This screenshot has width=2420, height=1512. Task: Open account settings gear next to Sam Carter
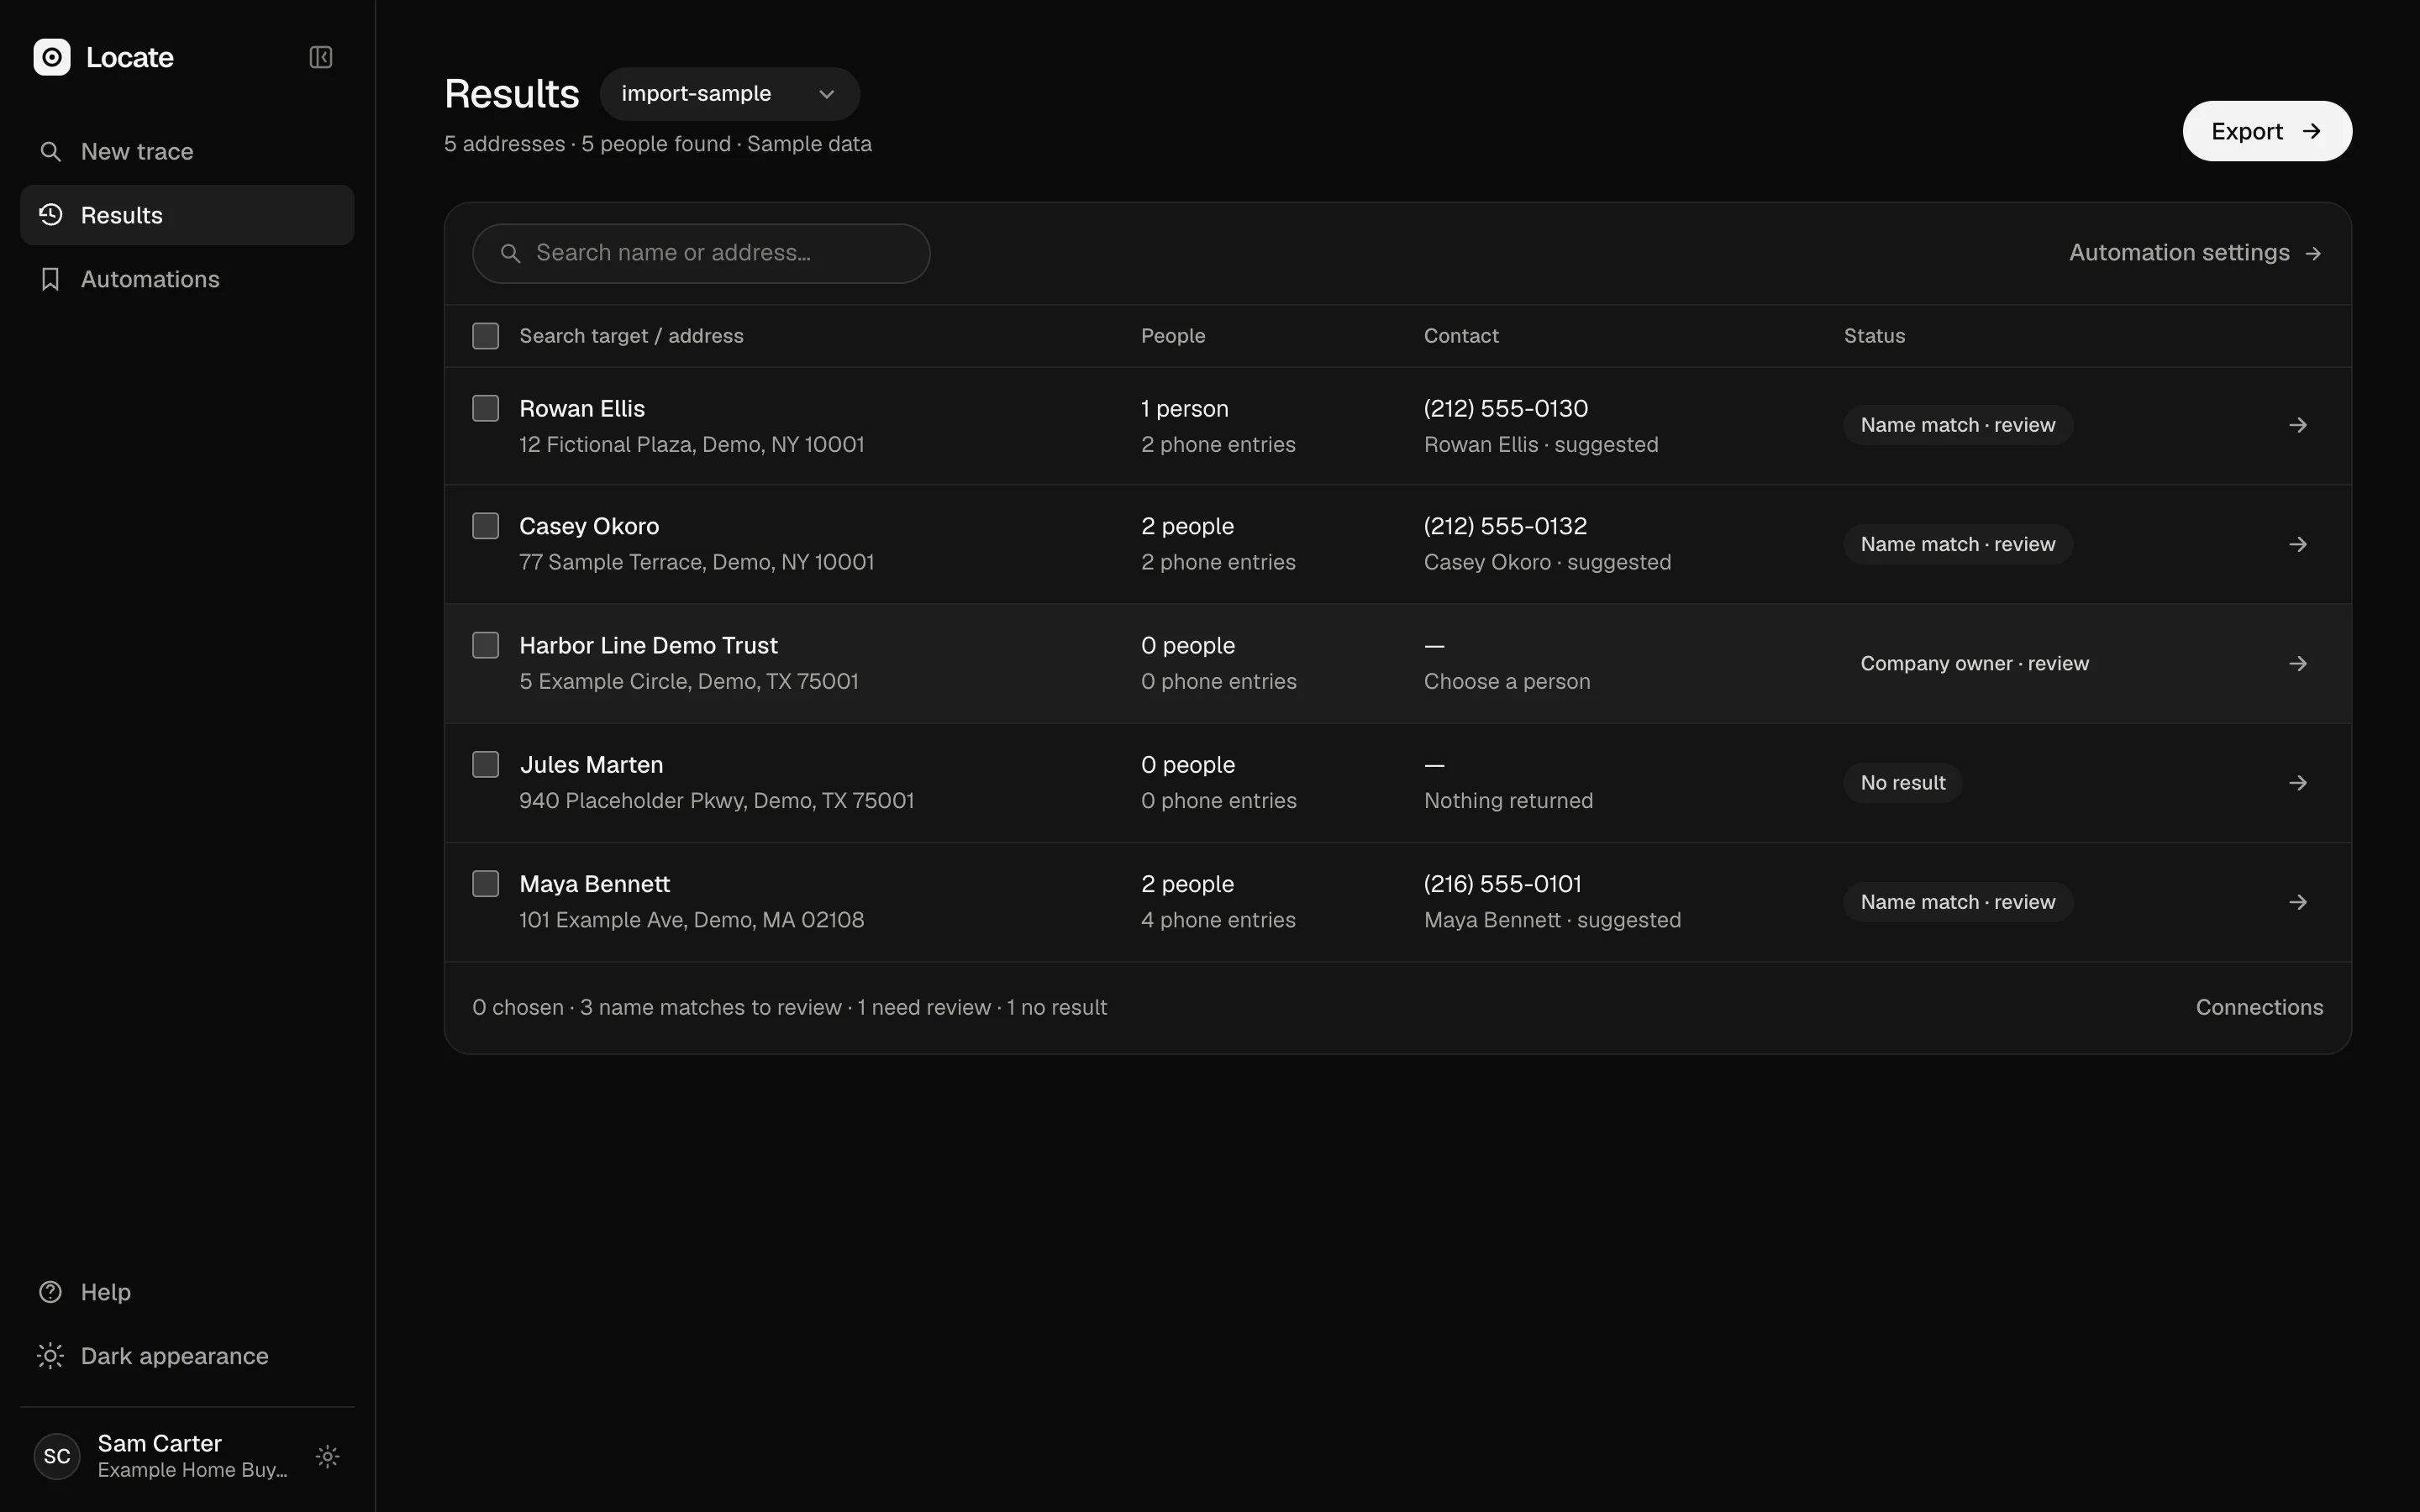click(328, 1456)
